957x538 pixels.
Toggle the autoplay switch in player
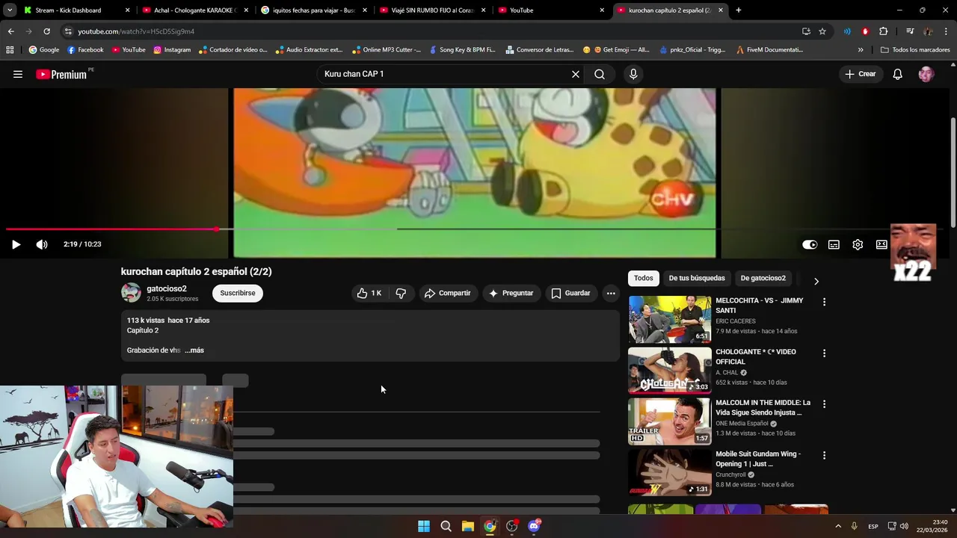(x=810, y=244)
